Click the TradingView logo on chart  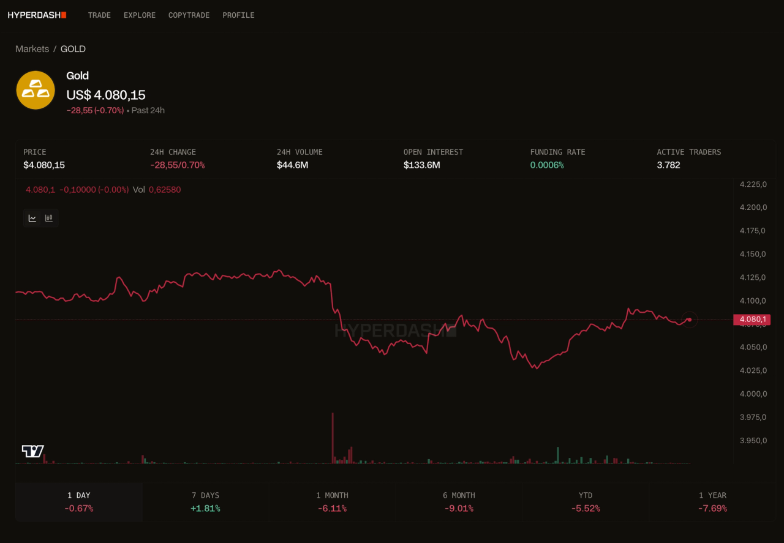click(33, 451)
